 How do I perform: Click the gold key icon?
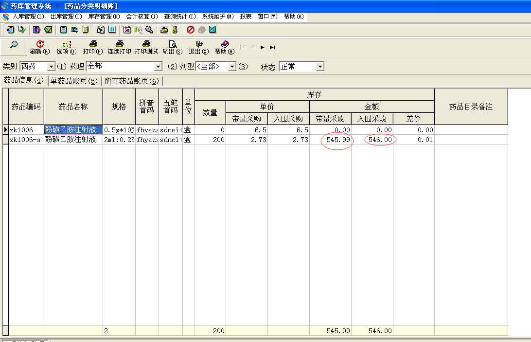click(x=175, y=30)
